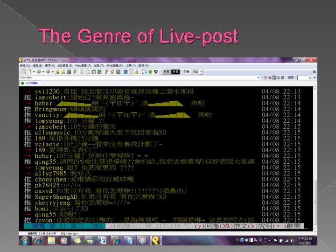Click the blue ribbon toolbar icon
The image size is (336, 252).
75,72
